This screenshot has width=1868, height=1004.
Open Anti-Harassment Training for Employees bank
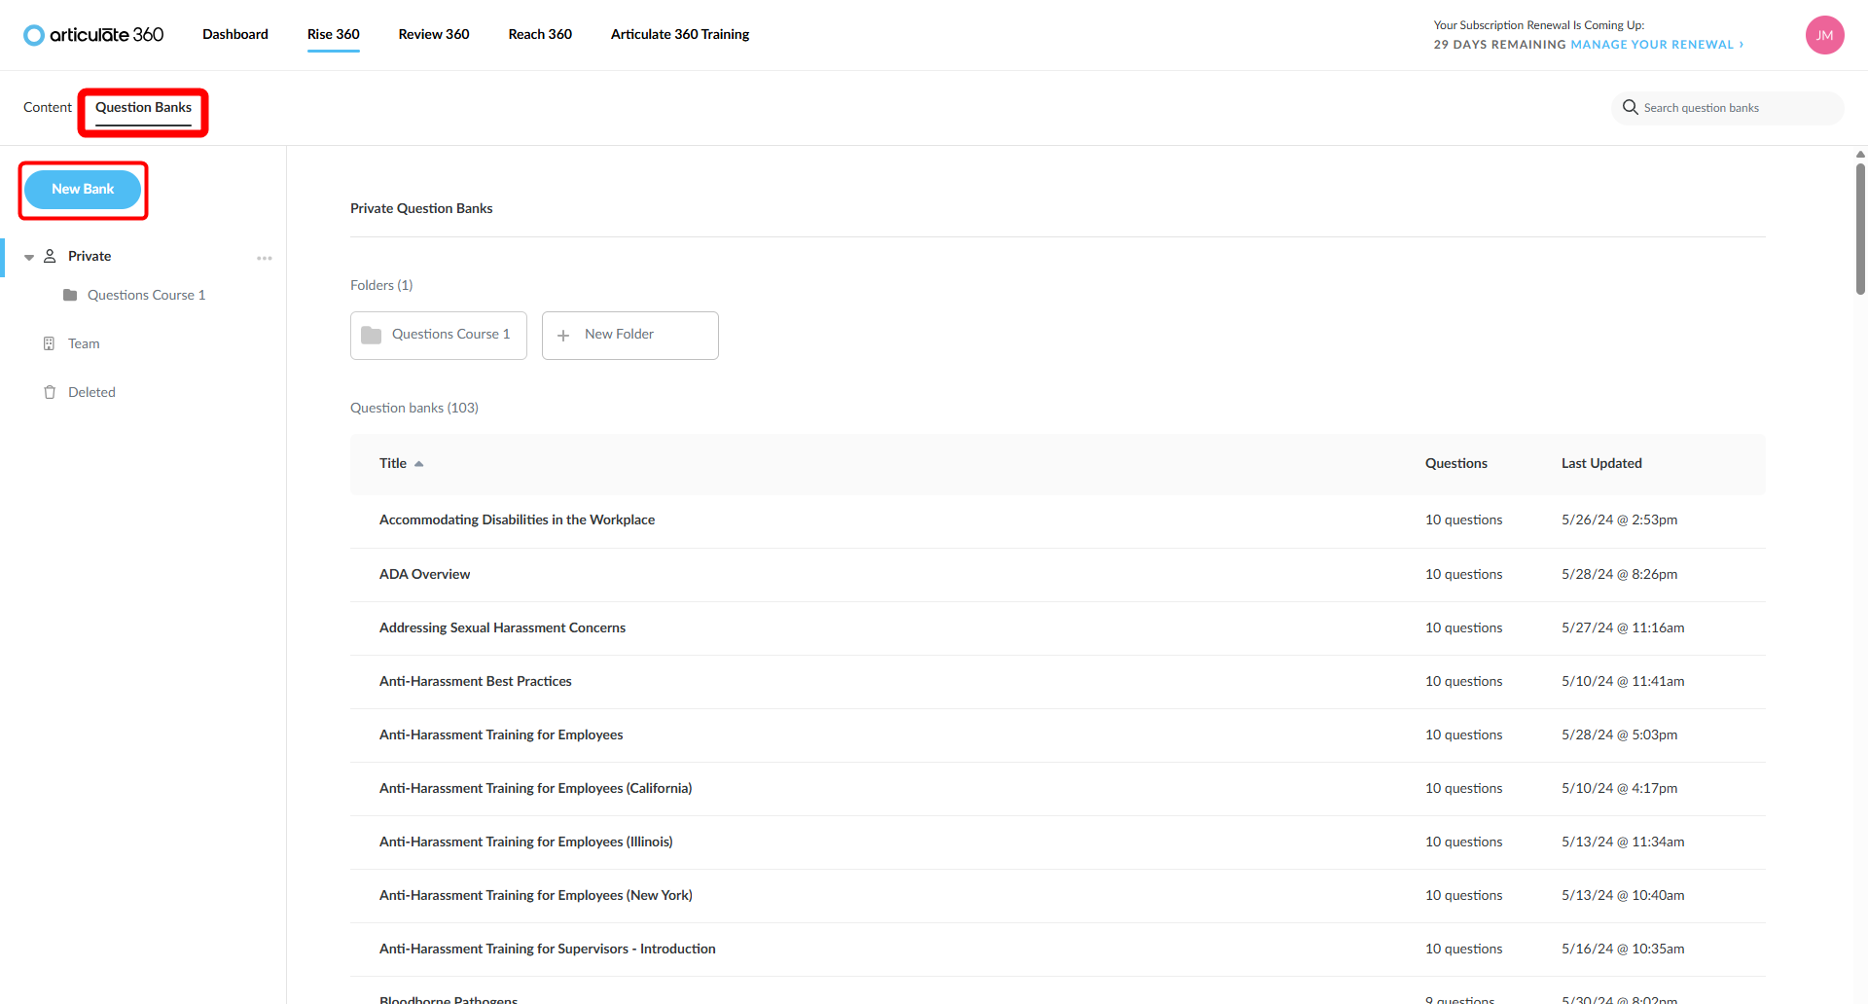tap(501, 735)
